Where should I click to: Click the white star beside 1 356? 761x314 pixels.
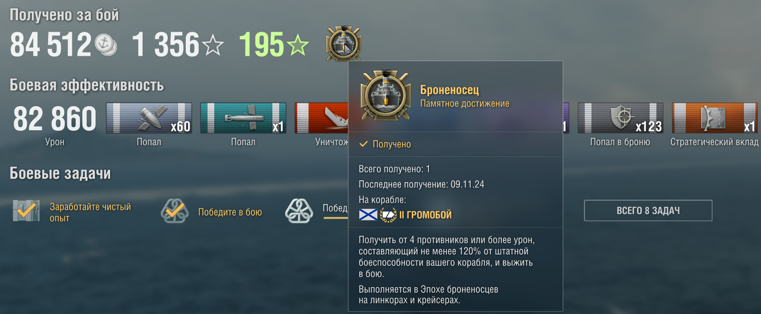tap(213, 45)
